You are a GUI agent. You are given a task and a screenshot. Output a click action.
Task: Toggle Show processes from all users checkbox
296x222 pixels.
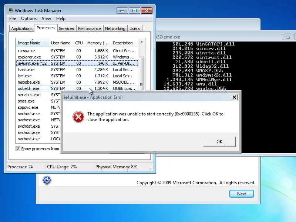18,149
